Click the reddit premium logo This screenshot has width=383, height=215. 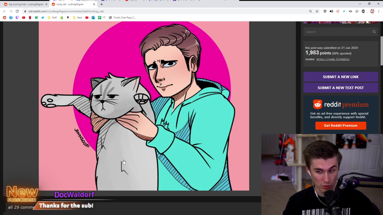click(341, 105)
